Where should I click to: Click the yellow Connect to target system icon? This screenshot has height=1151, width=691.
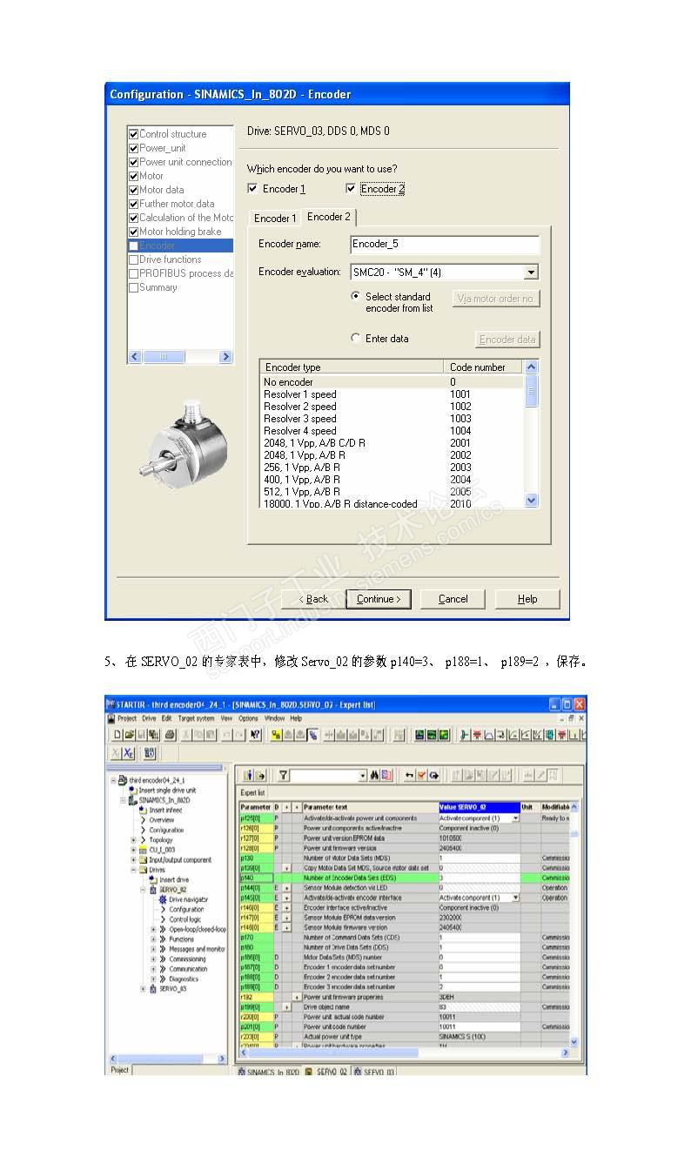(x=276, y=735)
